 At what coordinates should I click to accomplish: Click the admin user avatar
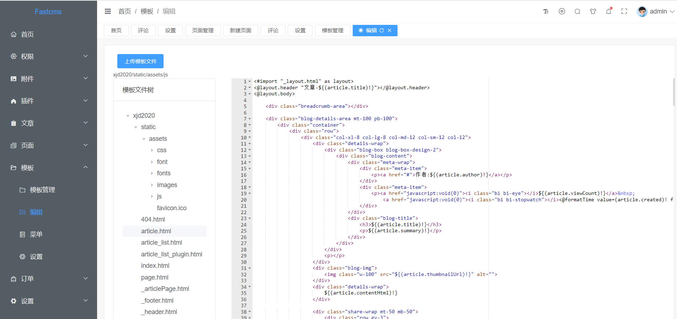(x=642, y=11)
